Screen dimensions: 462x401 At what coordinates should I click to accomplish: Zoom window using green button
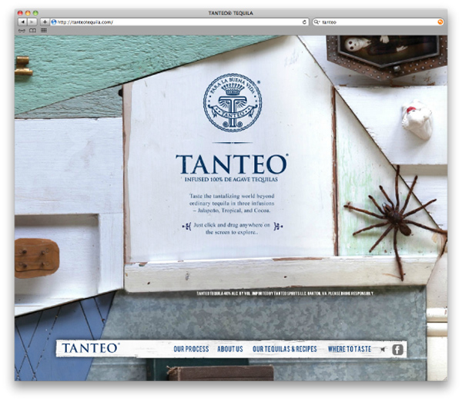tap(35, 13)
